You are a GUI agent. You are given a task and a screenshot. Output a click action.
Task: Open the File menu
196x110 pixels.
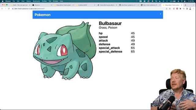pyautogui.click(x=14, y=1)
